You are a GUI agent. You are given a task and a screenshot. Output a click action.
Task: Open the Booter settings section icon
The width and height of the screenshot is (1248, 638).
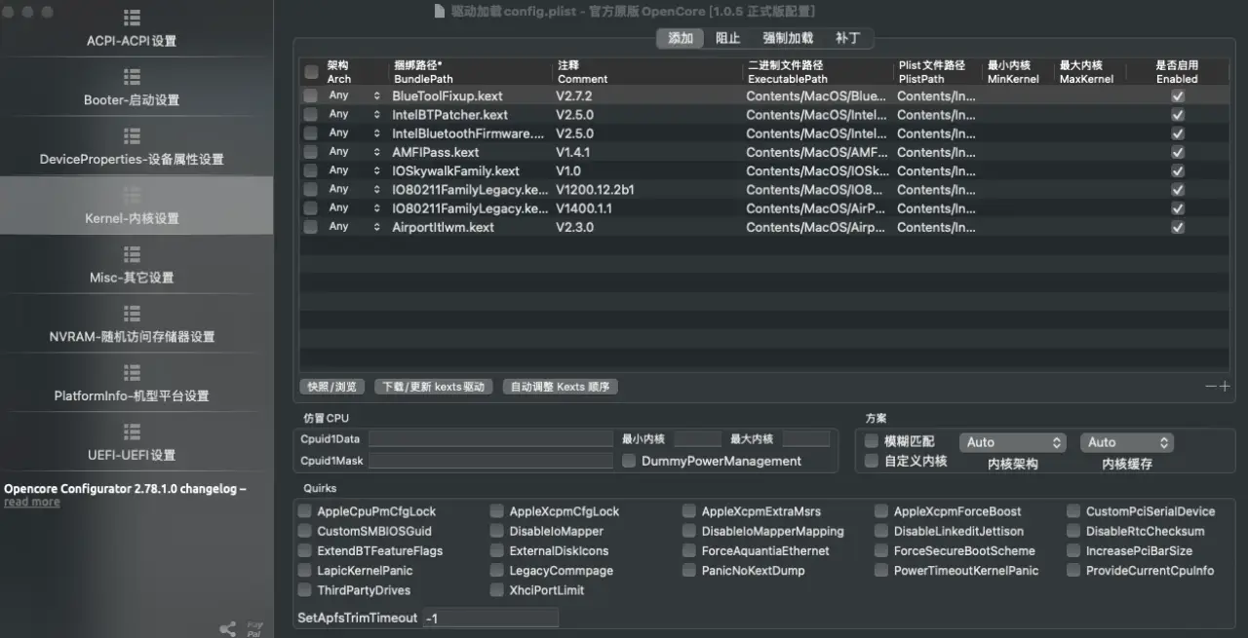(132, 77)
